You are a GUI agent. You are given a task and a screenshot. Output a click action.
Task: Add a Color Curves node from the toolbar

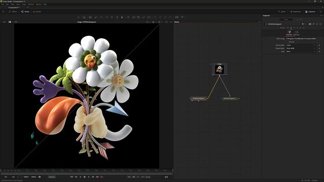tap(107, 17)
